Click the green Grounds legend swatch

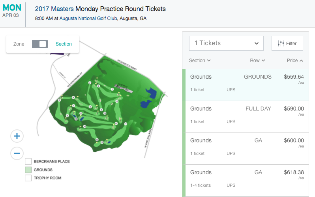coord(28,170)
